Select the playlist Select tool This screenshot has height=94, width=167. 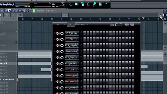[x=27, y=10]
